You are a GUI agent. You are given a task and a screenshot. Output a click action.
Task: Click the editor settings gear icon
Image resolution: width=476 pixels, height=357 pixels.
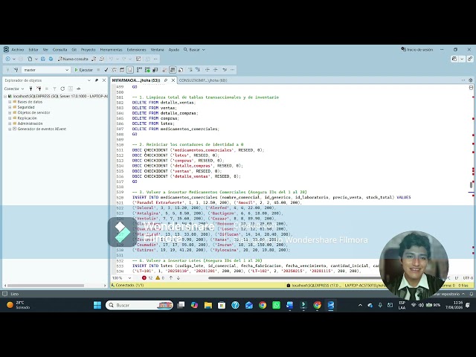point(471,80)
